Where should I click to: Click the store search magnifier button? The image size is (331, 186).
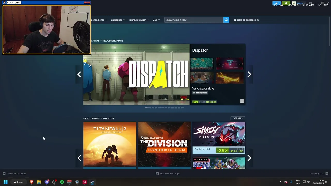[x=226, y=20]
